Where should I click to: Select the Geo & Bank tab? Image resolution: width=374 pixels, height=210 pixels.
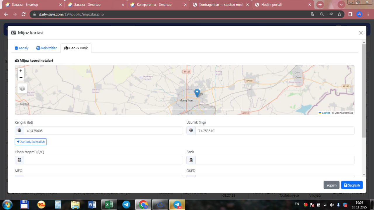point(76,48)
